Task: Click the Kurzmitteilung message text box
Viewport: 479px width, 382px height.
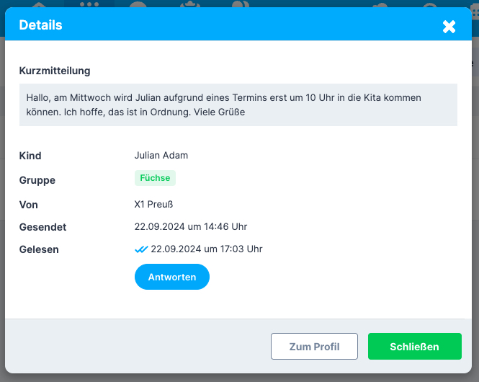Action: tap(238, 105)
